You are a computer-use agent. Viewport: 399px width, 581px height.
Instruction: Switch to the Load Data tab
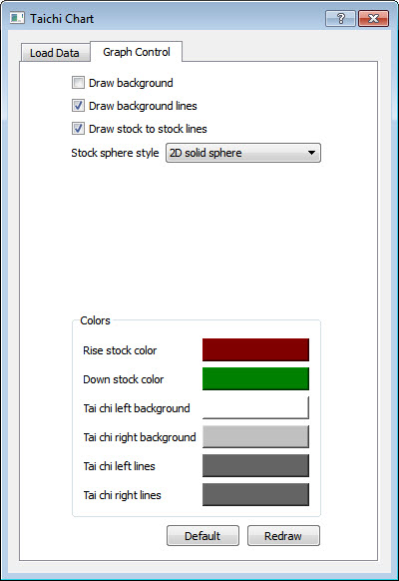tap(55, 53)
